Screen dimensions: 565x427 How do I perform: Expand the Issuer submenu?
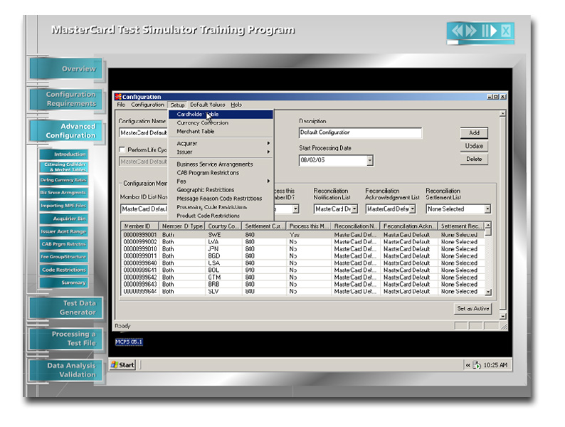(221, 152)
